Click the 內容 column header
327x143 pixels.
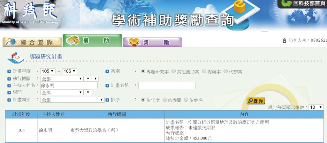click(244, 114)
